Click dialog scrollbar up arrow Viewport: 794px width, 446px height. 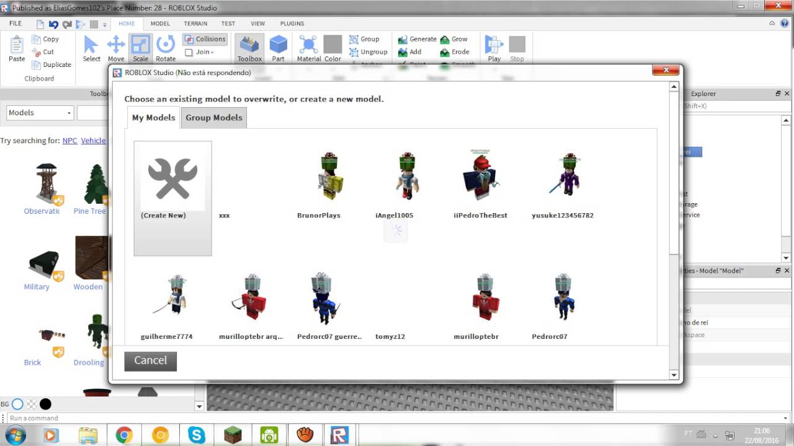pyautogui.click(x=674, y=86)
